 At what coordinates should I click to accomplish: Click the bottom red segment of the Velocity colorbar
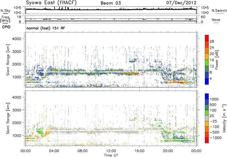[x=207, y=140]
